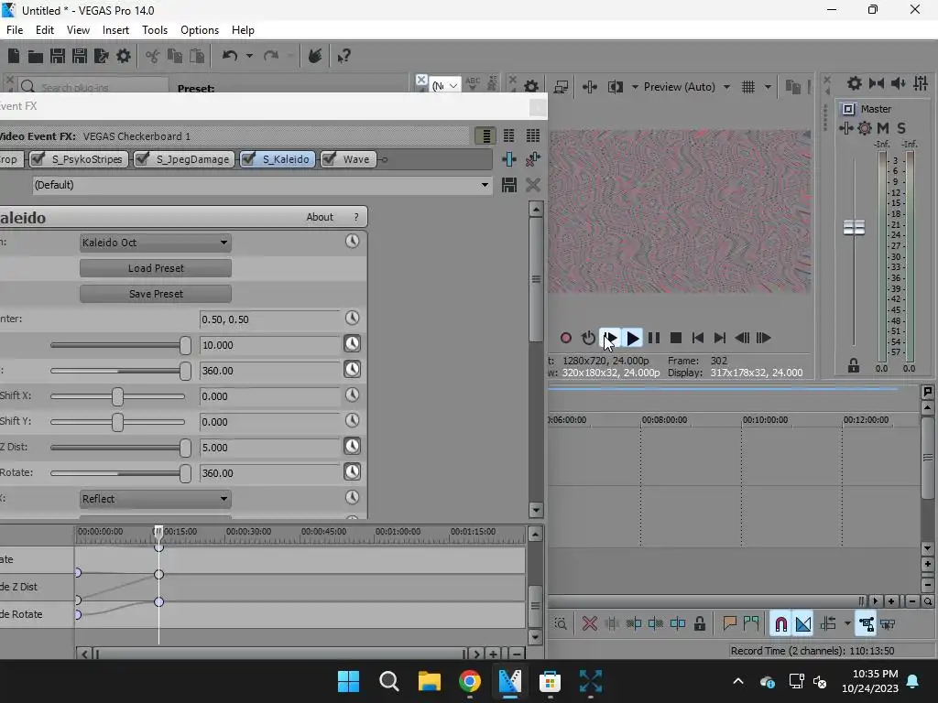Viewport: 938px width, 703px height.
Task: Toggle animate clock for Z Dist
Action: [353, 446]
